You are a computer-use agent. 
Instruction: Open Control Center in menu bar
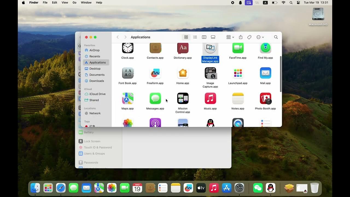tap(298, 2)
